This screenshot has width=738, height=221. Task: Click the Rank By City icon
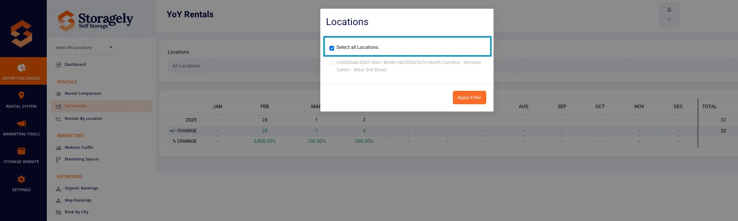[x=59, y=212]
